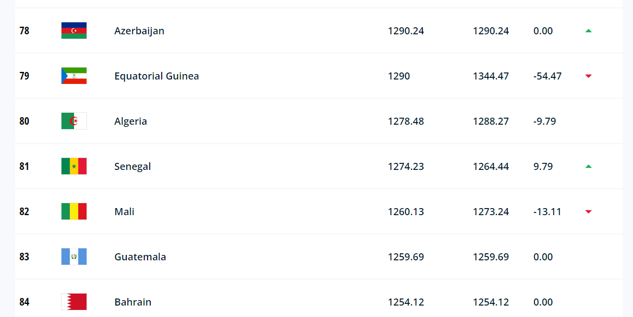Select the Guatemala team name

140,257
